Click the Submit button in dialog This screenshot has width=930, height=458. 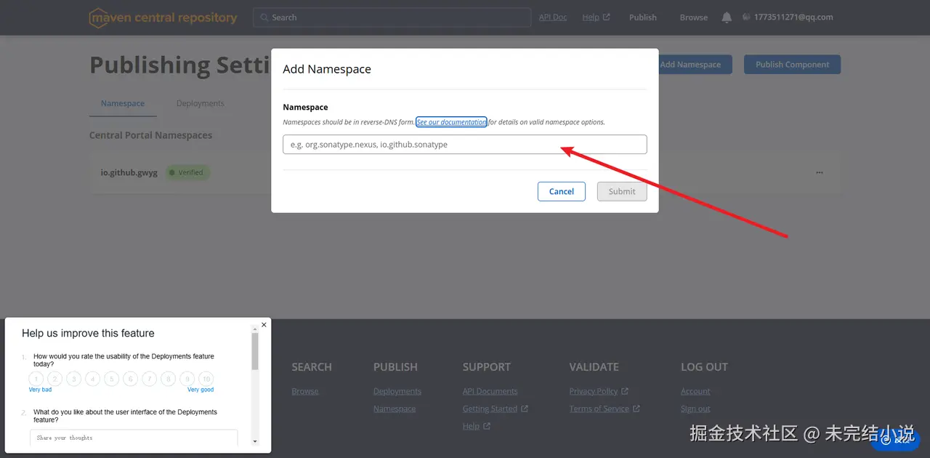(622, 191)
